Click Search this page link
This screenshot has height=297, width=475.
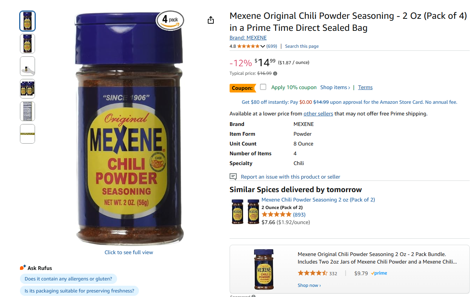click(302, 46)
